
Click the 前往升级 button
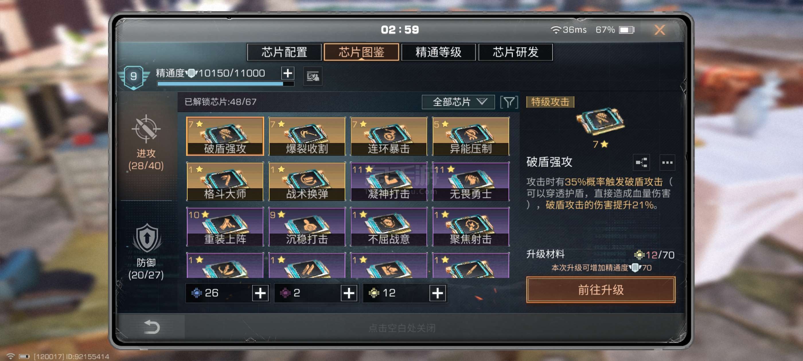tap(601, 290)
